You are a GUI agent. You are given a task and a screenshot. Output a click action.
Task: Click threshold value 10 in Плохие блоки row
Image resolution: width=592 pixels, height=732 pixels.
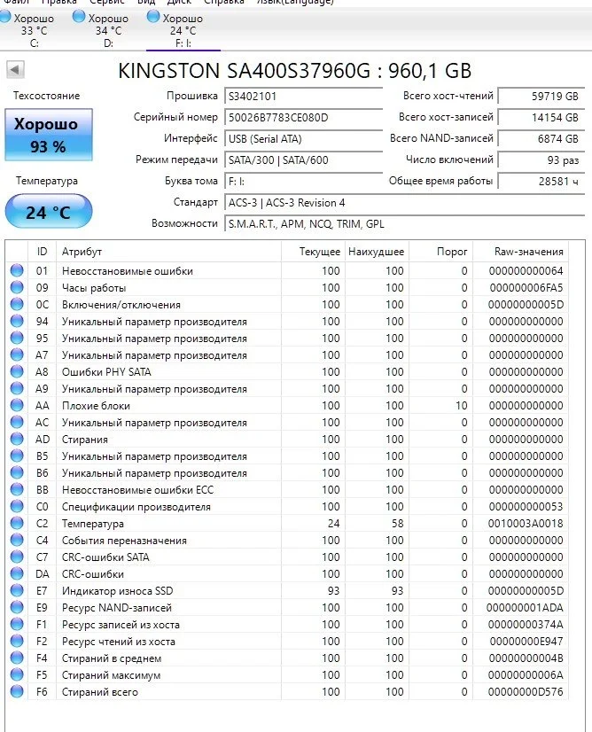(461, 406)
